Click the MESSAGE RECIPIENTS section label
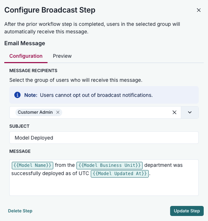The width and height of the screenshot is (208, 221). pos(33,71)
